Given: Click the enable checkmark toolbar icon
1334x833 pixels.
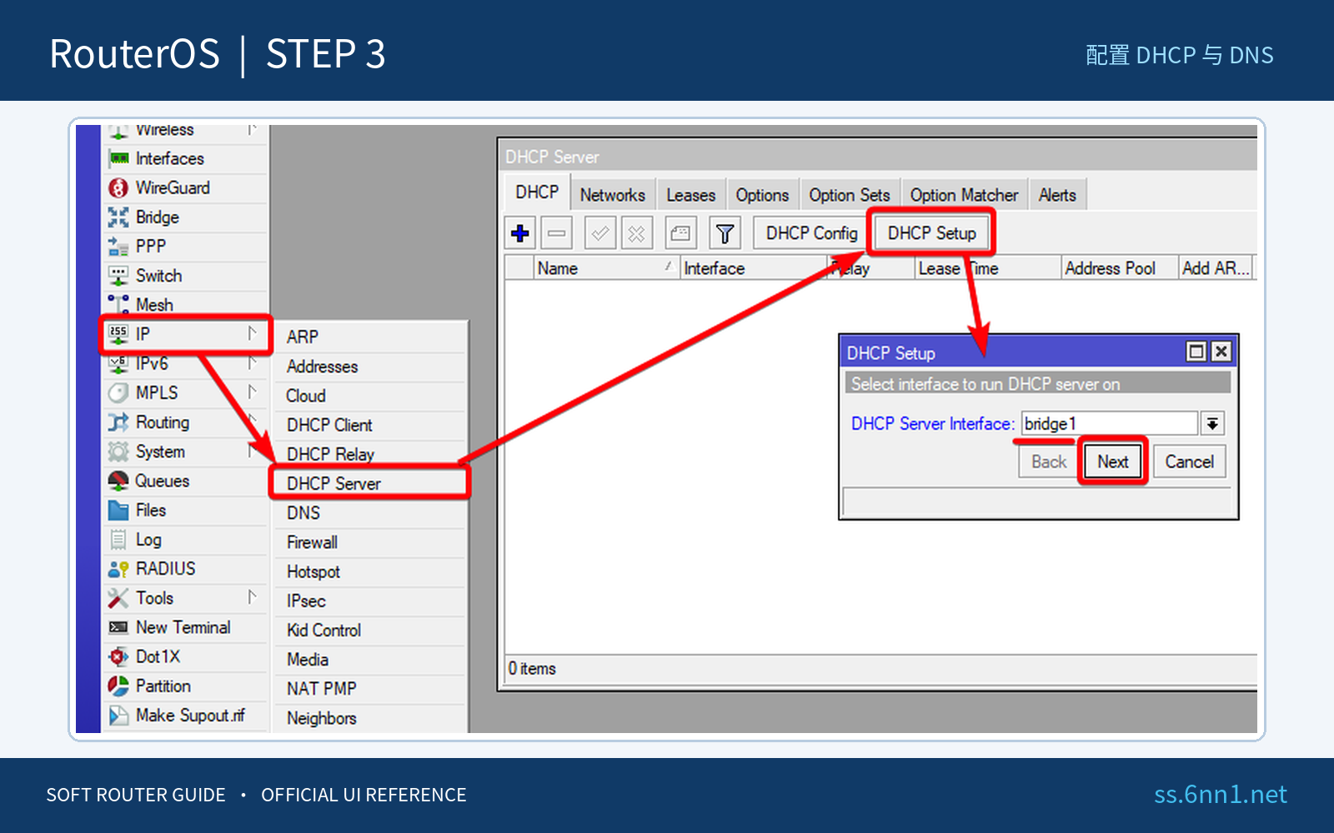Looking at the screenshot, I should coord(600,233).
